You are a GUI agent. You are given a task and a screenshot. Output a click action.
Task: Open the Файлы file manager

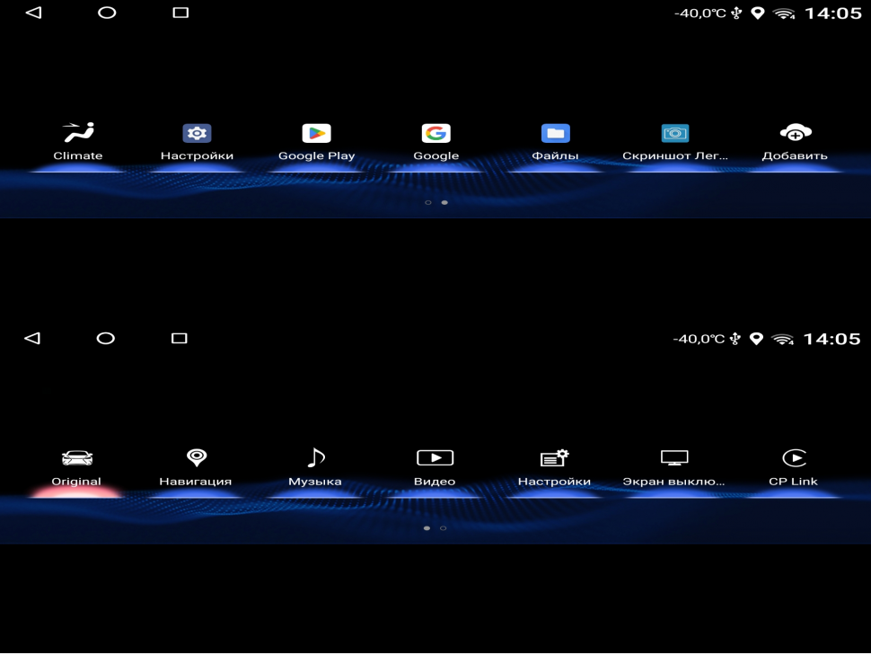coord(556,134)
